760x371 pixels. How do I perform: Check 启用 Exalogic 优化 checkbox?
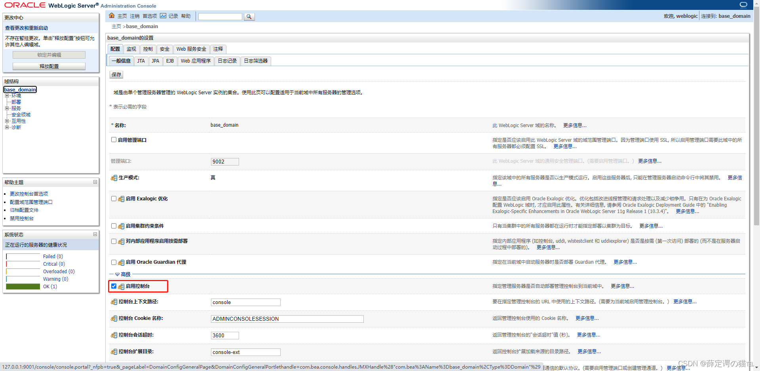tap(114, 199)
